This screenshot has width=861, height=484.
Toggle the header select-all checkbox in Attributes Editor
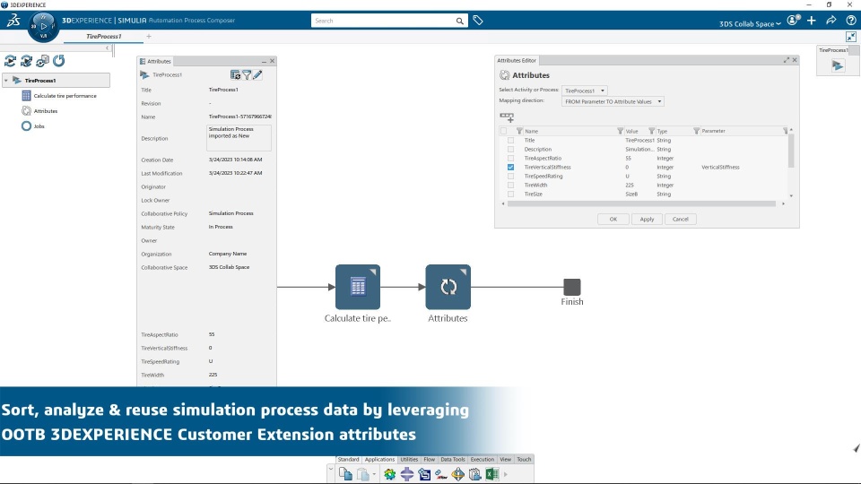coord(503,131)
